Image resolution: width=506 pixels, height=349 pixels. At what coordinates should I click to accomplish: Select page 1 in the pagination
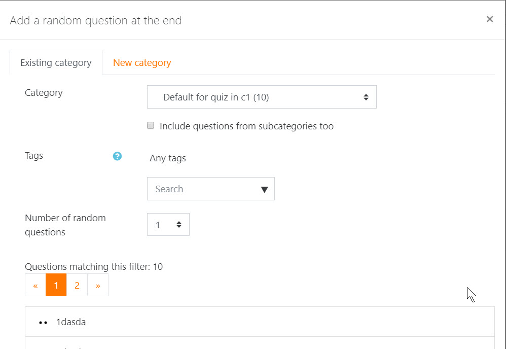(x=56, y=285)
